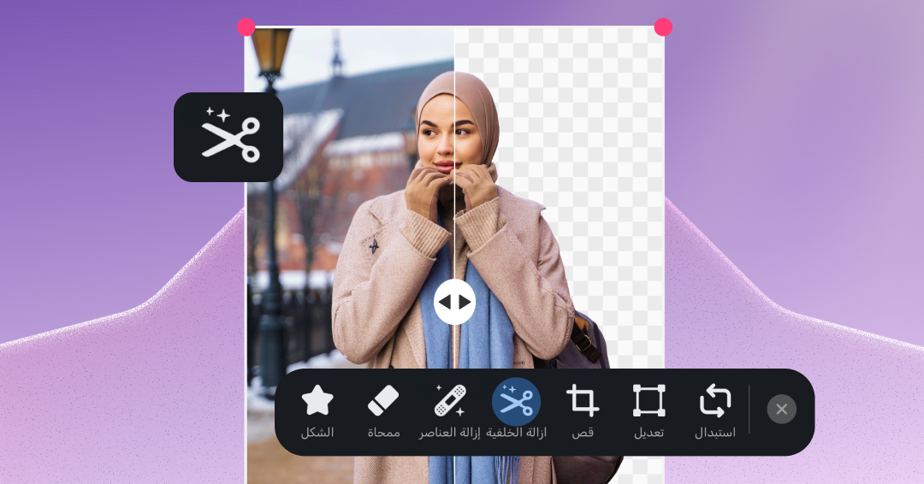The height and width of the screenshot is (484, 924).
Task: Close the editing toolbar with X
Action: coord(781,409)
